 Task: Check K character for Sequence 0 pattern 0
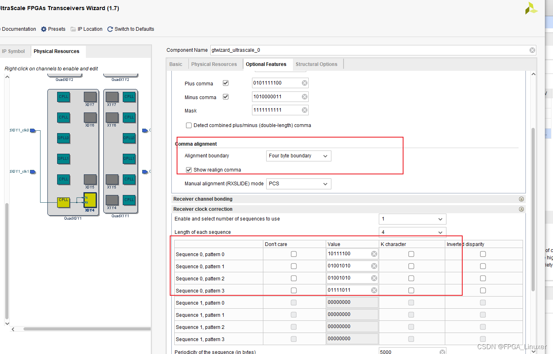click(411, 254)
